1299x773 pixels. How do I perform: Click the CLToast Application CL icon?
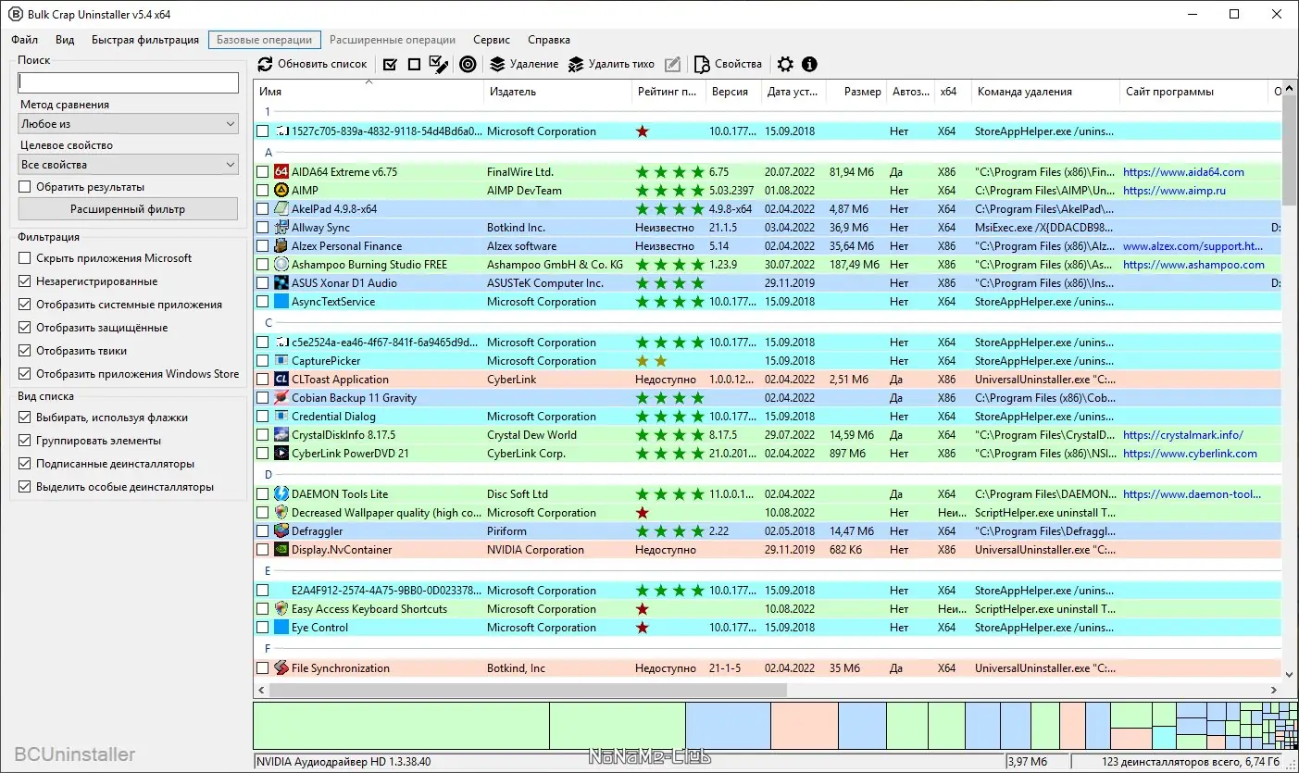281,380
